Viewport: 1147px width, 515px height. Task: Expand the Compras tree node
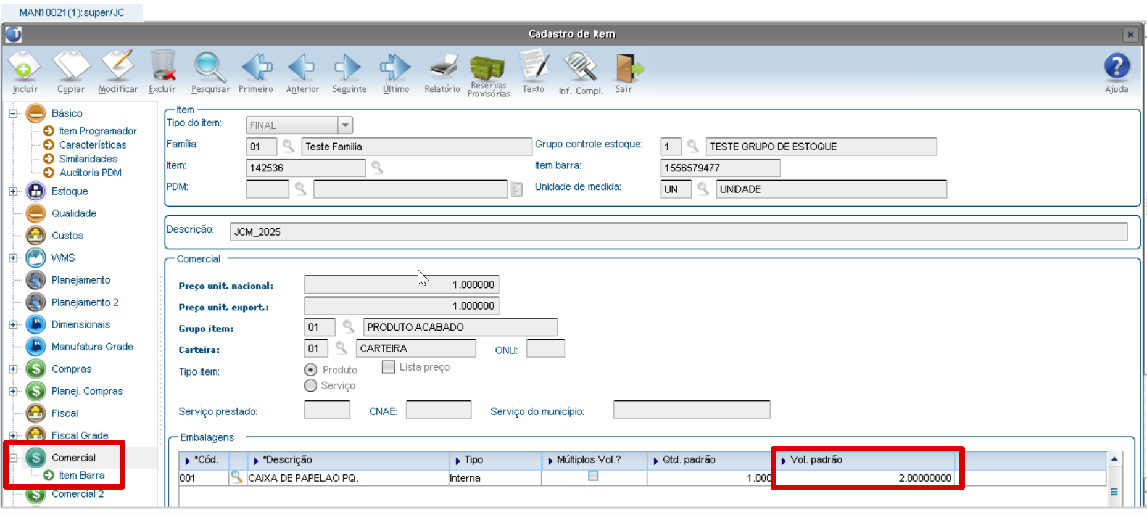(13, 369)
